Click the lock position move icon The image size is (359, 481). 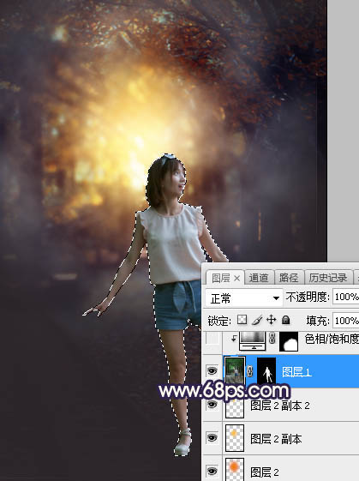click(x=272, y=320)
